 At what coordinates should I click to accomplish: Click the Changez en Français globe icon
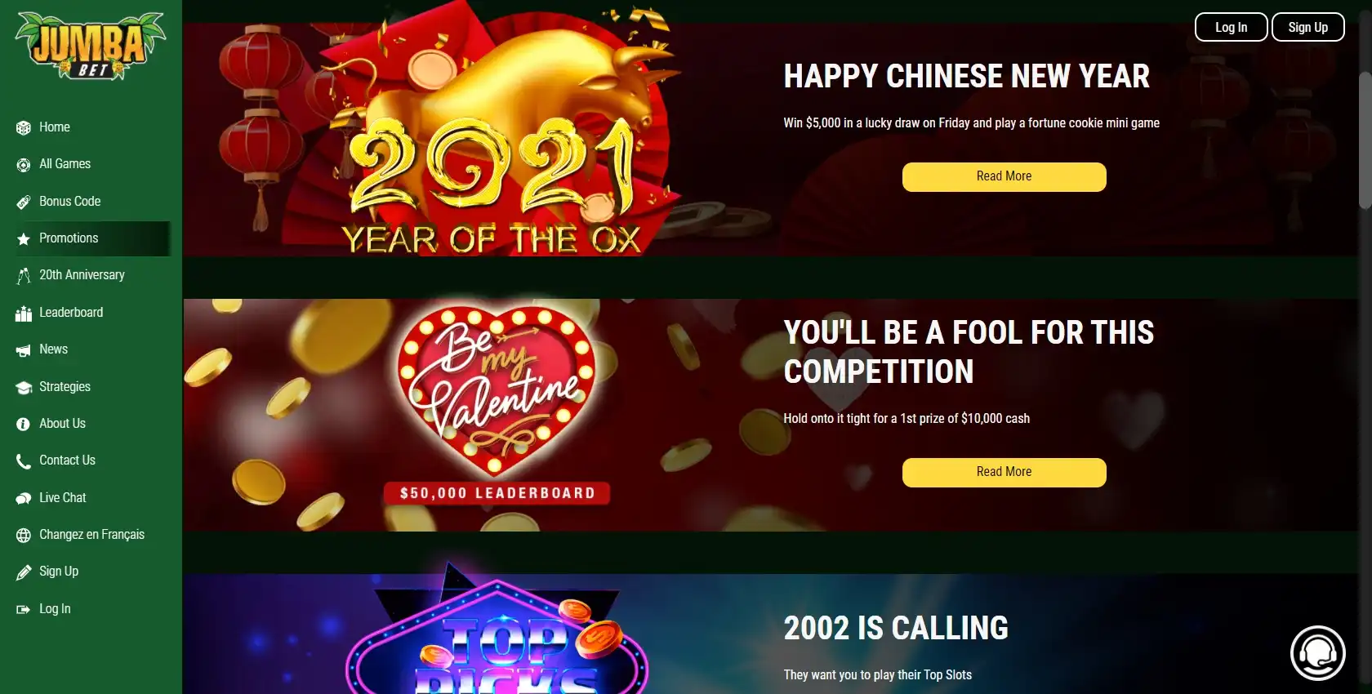pos(24,536)
